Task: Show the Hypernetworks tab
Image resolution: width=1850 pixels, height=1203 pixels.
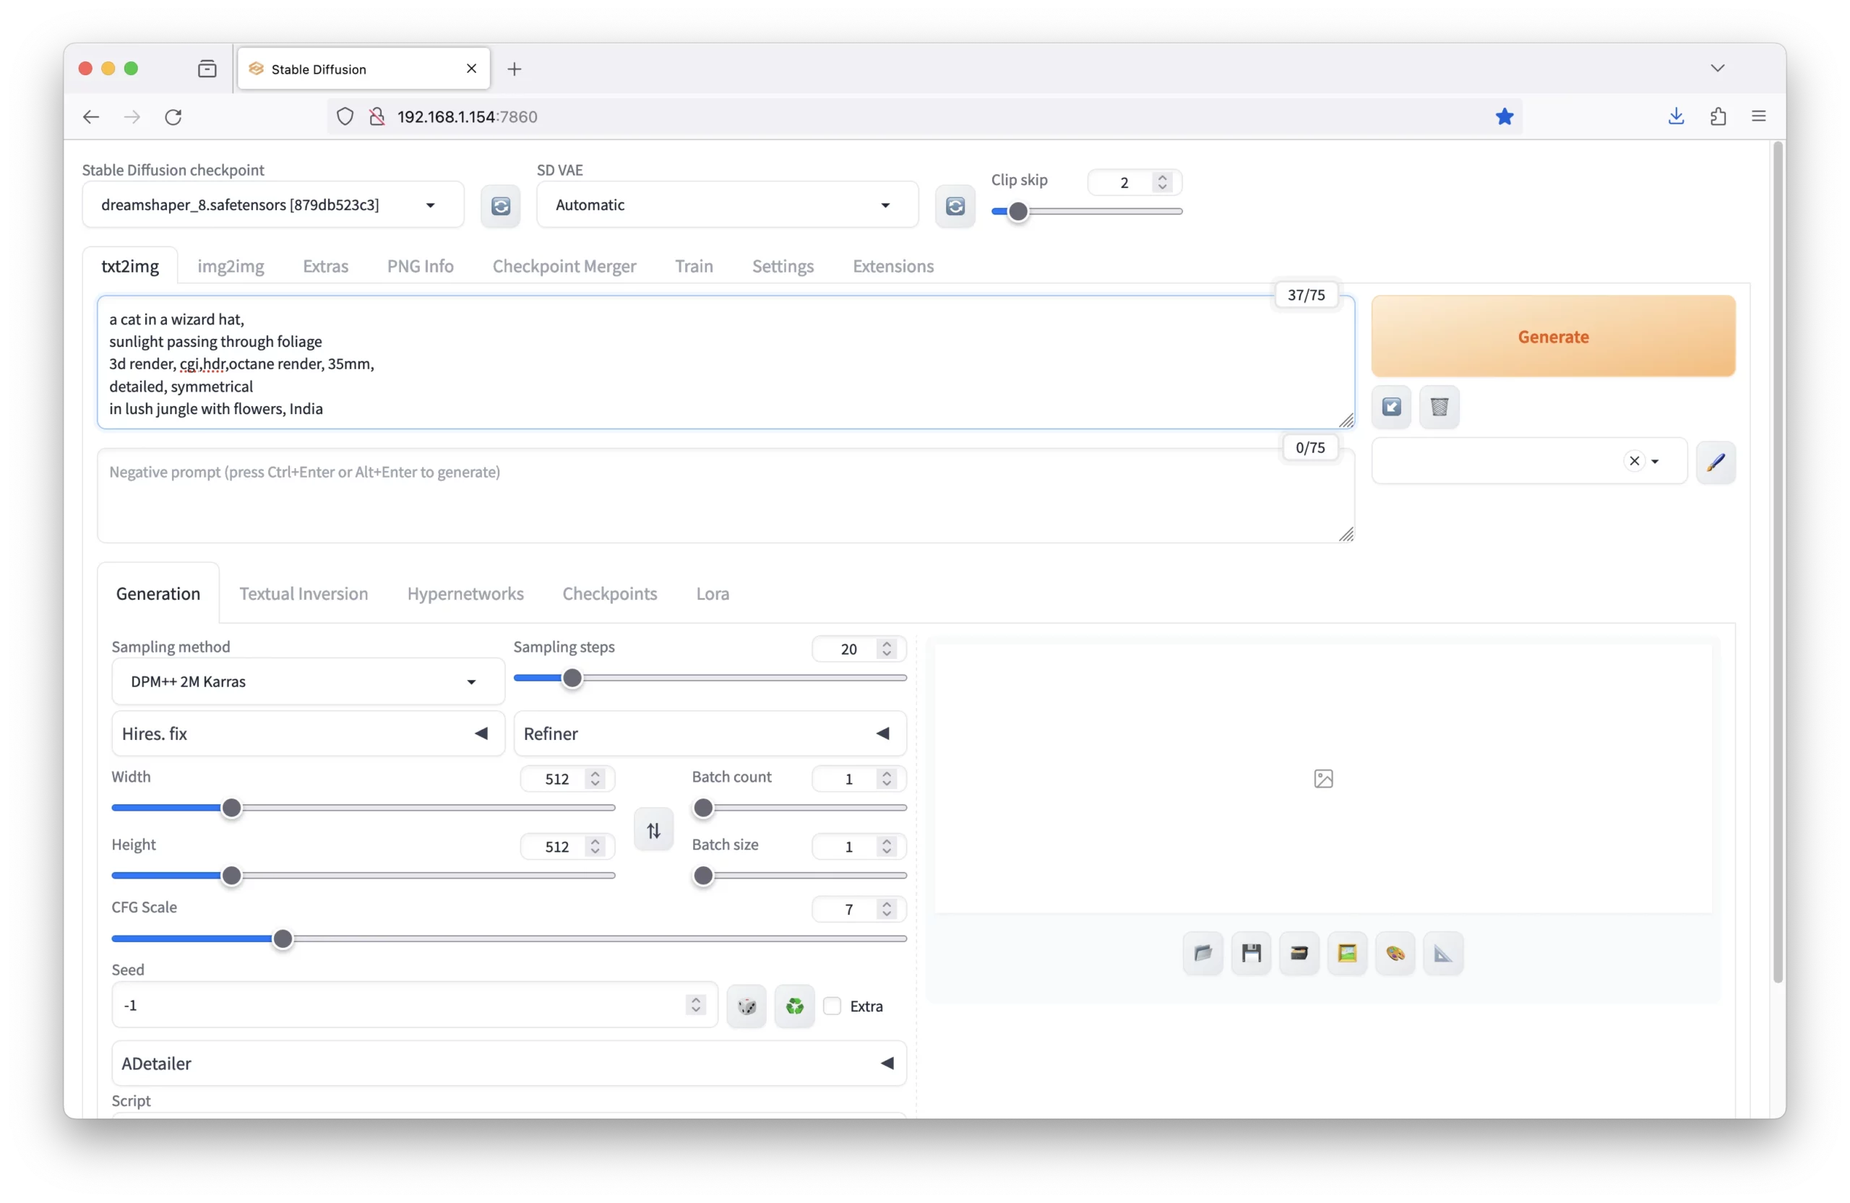Action: [x=465, y=594]
